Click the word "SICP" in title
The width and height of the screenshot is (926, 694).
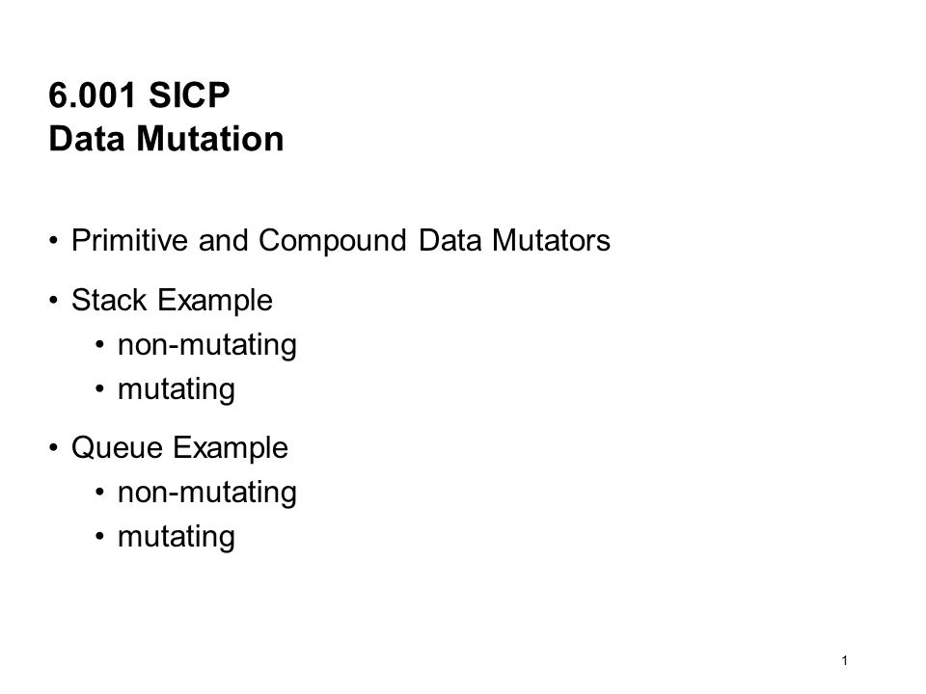click(x=189, y=94)
